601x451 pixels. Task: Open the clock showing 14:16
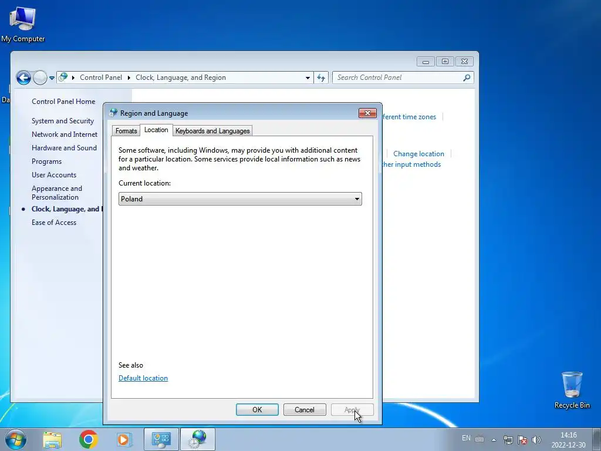(568, 440)
